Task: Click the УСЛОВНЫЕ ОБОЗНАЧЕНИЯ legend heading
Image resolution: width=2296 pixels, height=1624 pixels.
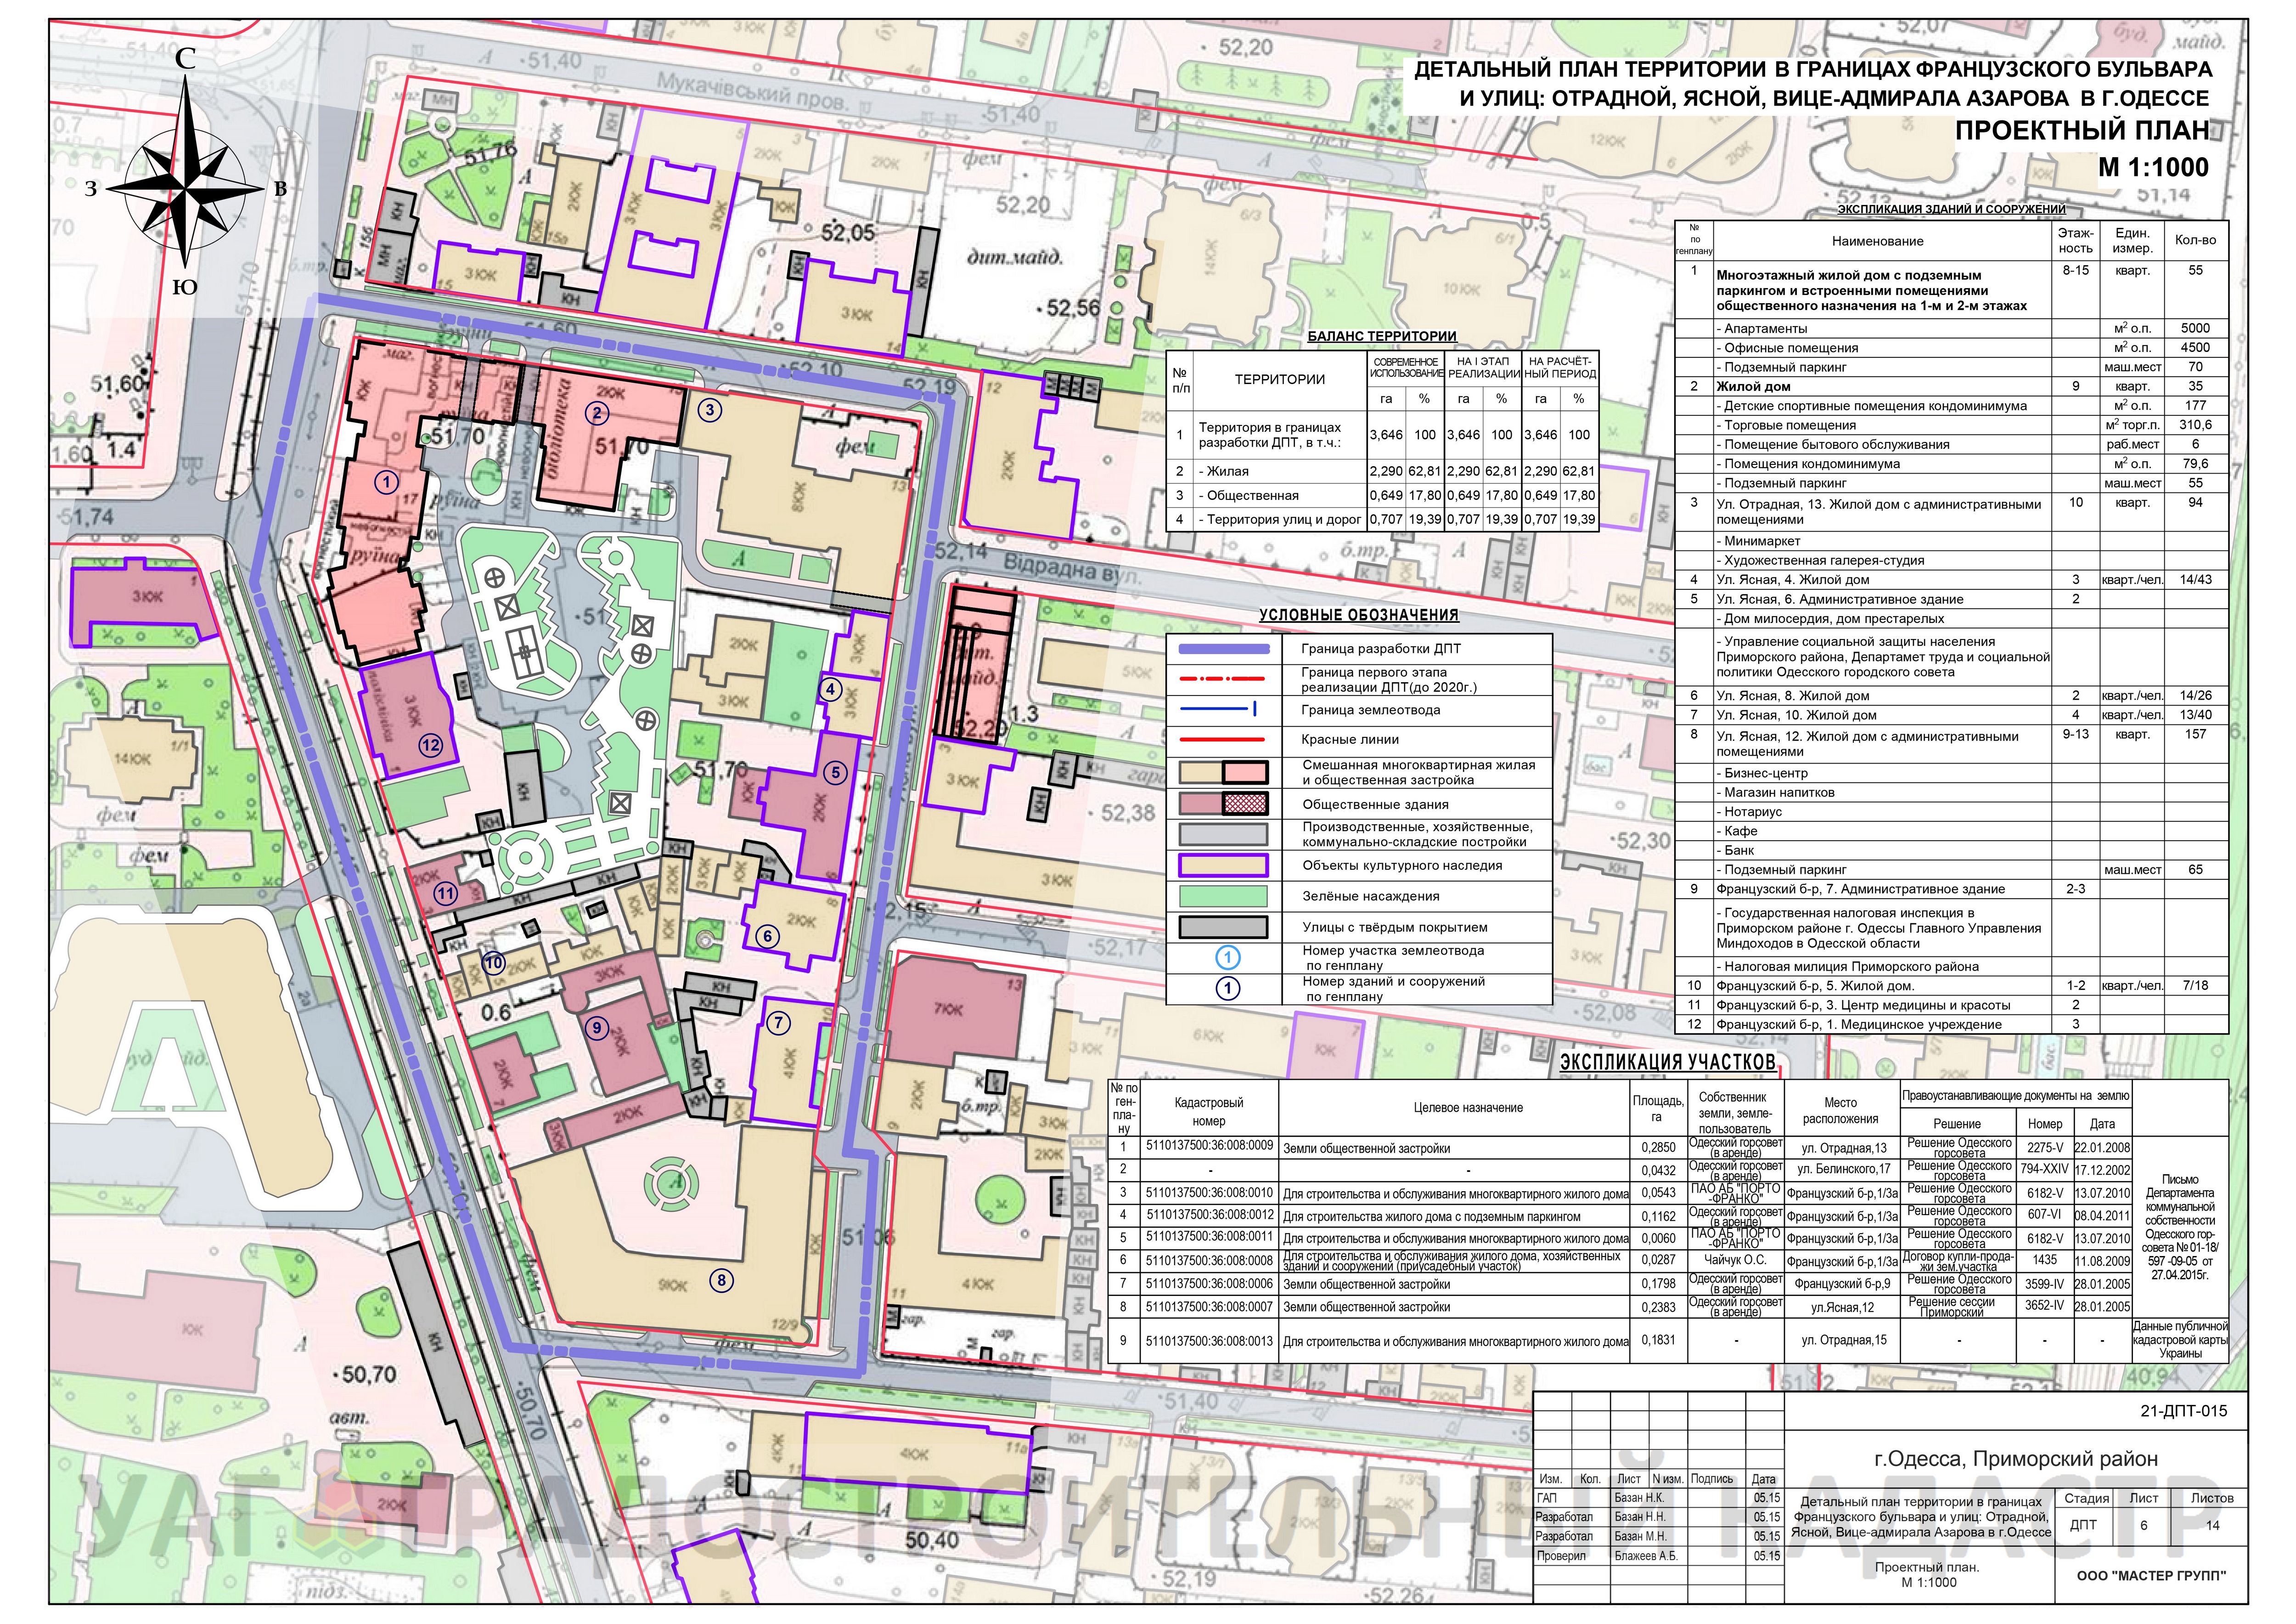Action: point(1358,616)
